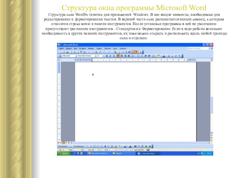The height and width of the screenshot is (178, 237).
Task: Open print preview
Action: point(78,52)
